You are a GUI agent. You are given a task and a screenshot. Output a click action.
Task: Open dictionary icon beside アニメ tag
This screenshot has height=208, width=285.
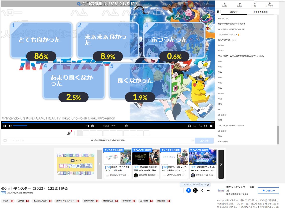click(x=12, y=201)
